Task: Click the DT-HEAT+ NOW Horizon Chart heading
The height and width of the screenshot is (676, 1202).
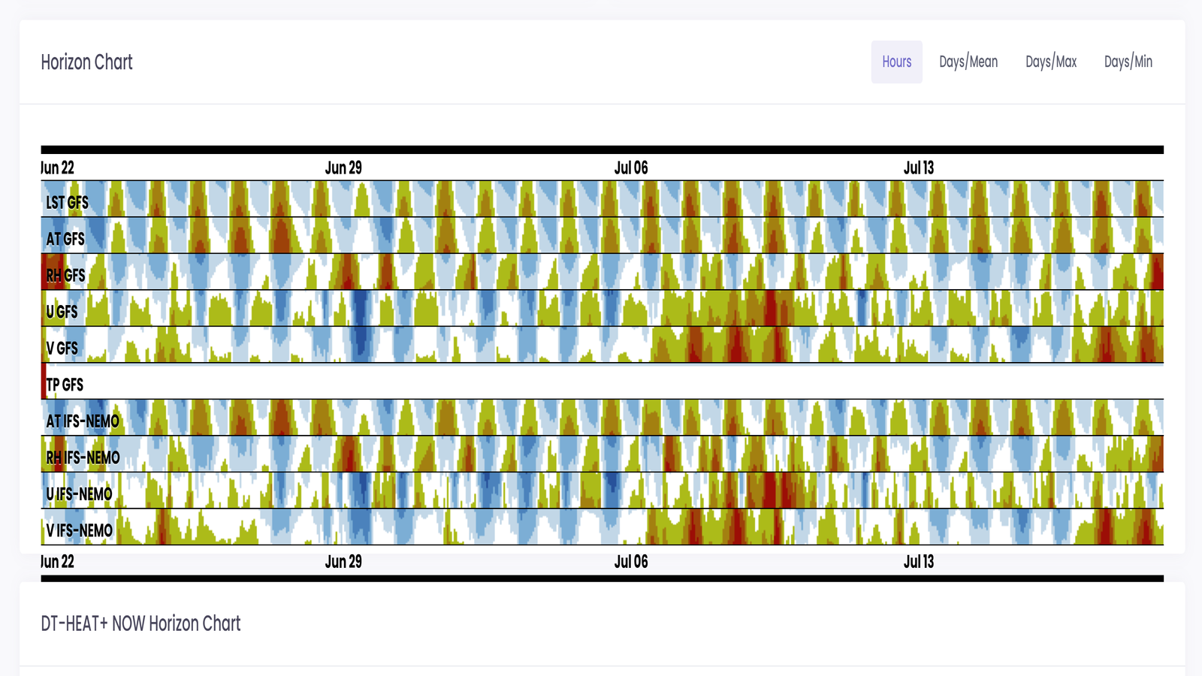Action: [x=140, y=623]
